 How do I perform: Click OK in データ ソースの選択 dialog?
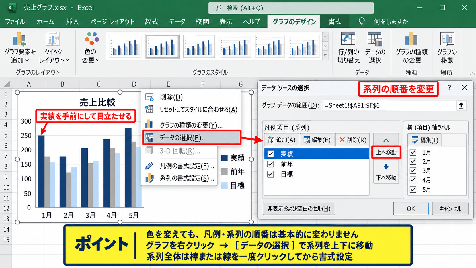pyautogui.click(x=411, y=209)
